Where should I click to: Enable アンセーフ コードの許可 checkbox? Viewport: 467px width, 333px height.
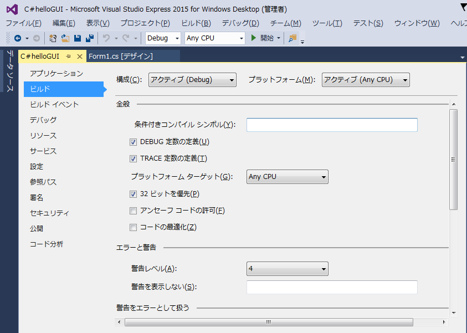[133, 211]
